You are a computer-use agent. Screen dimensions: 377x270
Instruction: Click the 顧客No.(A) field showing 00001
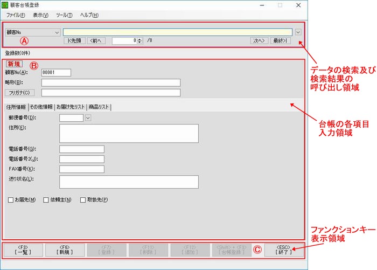pyautogui.click(x=56, y=72)
